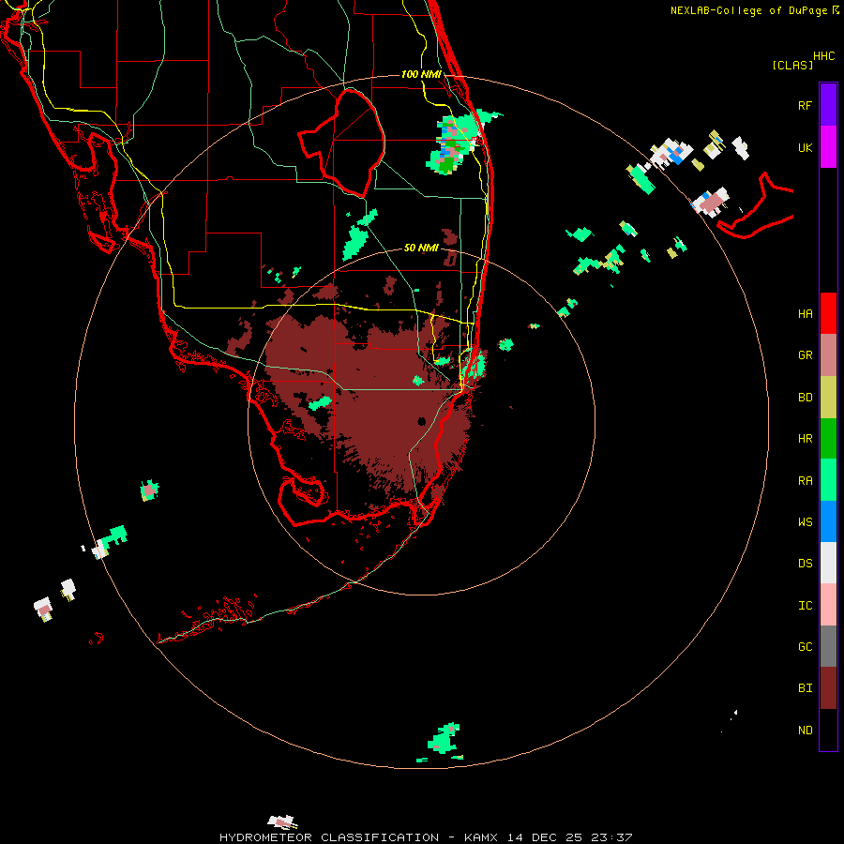Click the brown BI legend swatch
This screenshot has height=844, width=844.
click(x=828, y=688)
